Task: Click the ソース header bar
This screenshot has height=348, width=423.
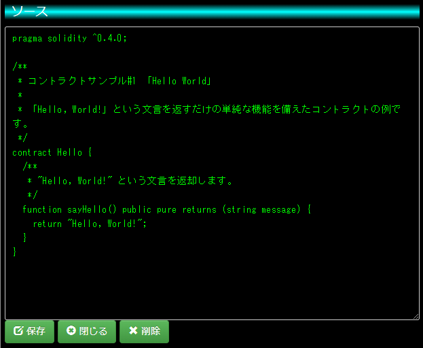Action: tap(212, 12)
